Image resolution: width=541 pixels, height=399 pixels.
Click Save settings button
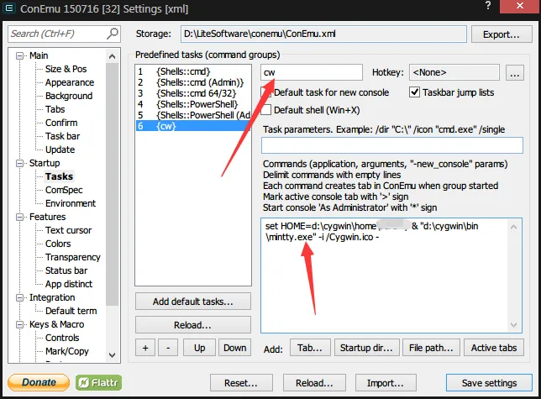tap(489, 383)
